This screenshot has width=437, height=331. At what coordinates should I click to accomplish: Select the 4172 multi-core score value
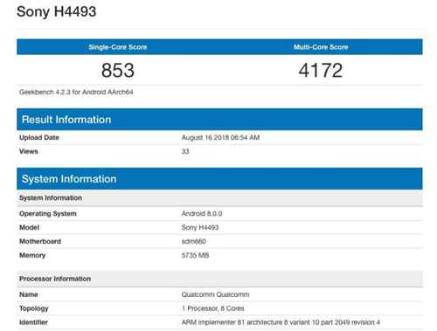321,70
